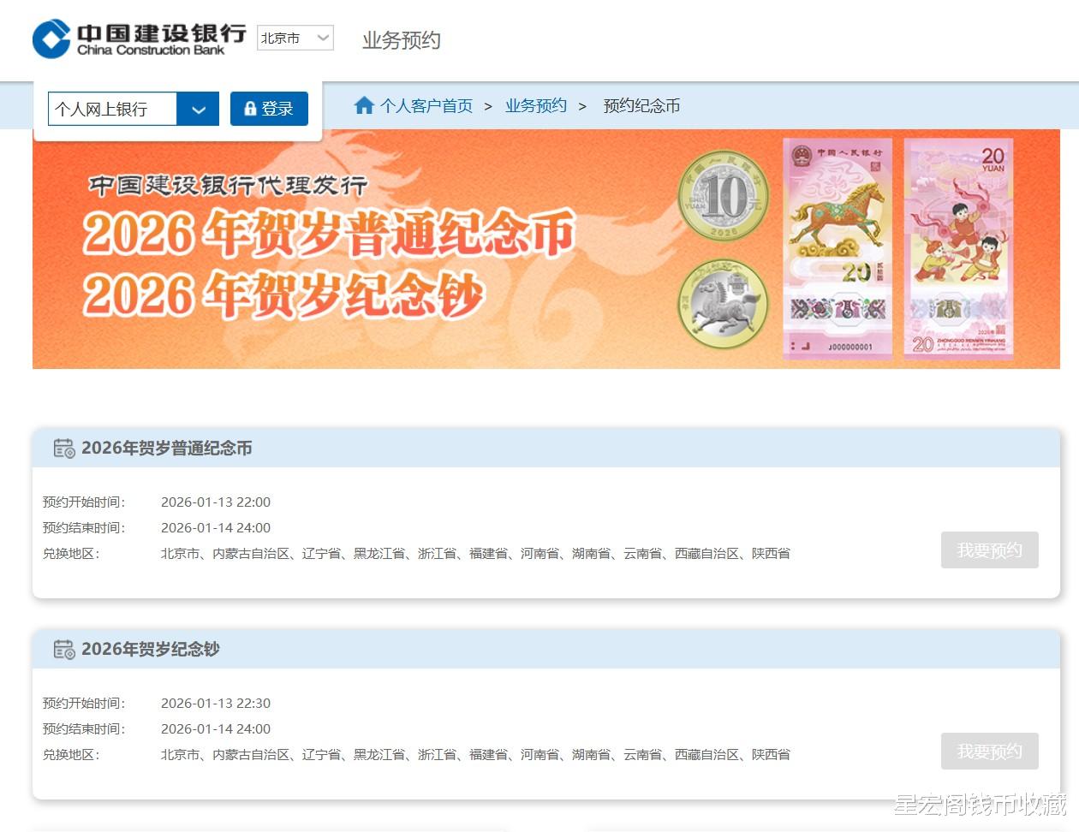This screenshot has width=1079, height=832.
Task: Click the China Construction Bank logo
Action: tap(139, 39)
